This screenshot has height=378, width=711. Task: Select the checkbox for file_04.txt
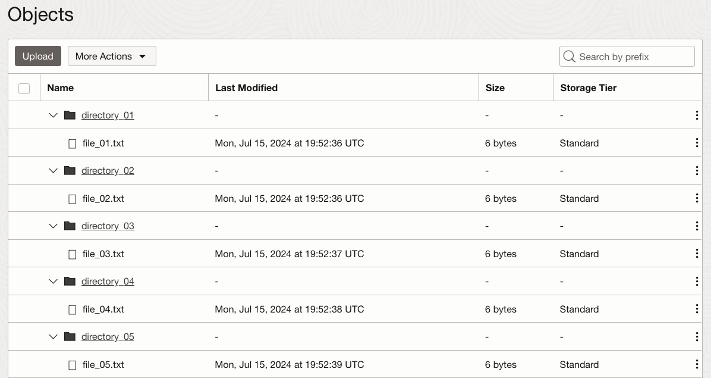coord(72,309)
